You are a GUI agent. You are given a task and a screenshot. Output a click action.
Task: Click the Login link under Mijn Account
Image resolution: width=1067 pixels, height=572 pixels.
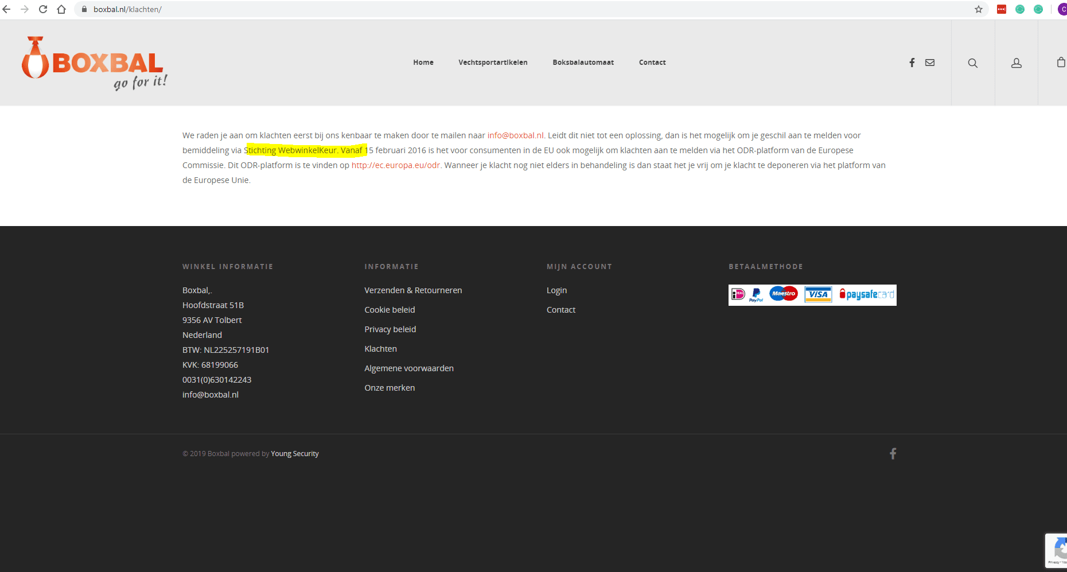(x=556, y=290)
